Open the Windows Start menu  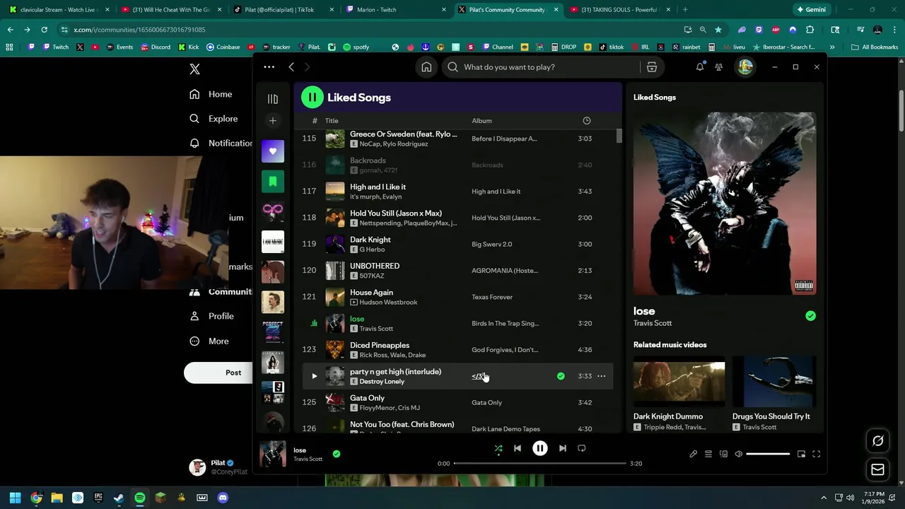coord(15,498)
